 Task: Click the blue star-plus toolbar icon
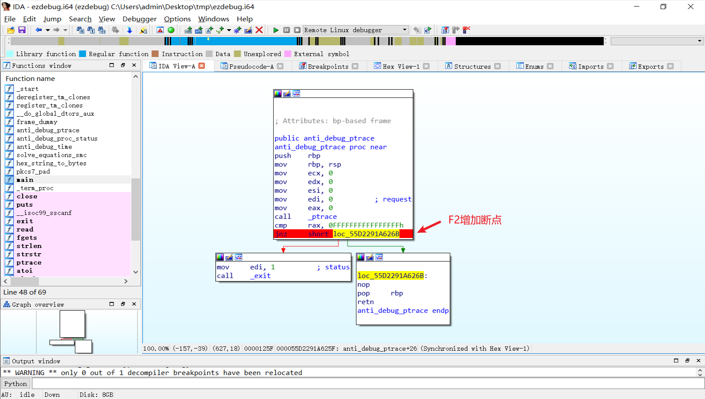[237, 30]
